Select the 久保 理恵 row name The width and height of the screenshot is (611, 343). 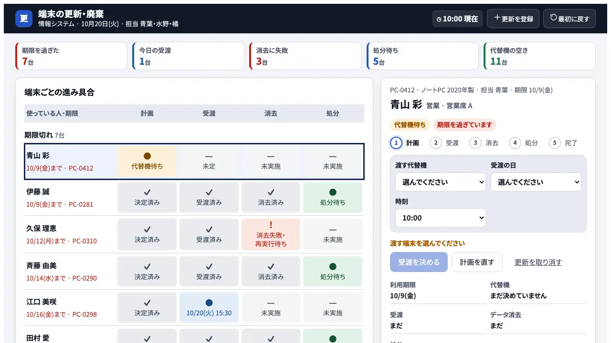tap(42, 229)
